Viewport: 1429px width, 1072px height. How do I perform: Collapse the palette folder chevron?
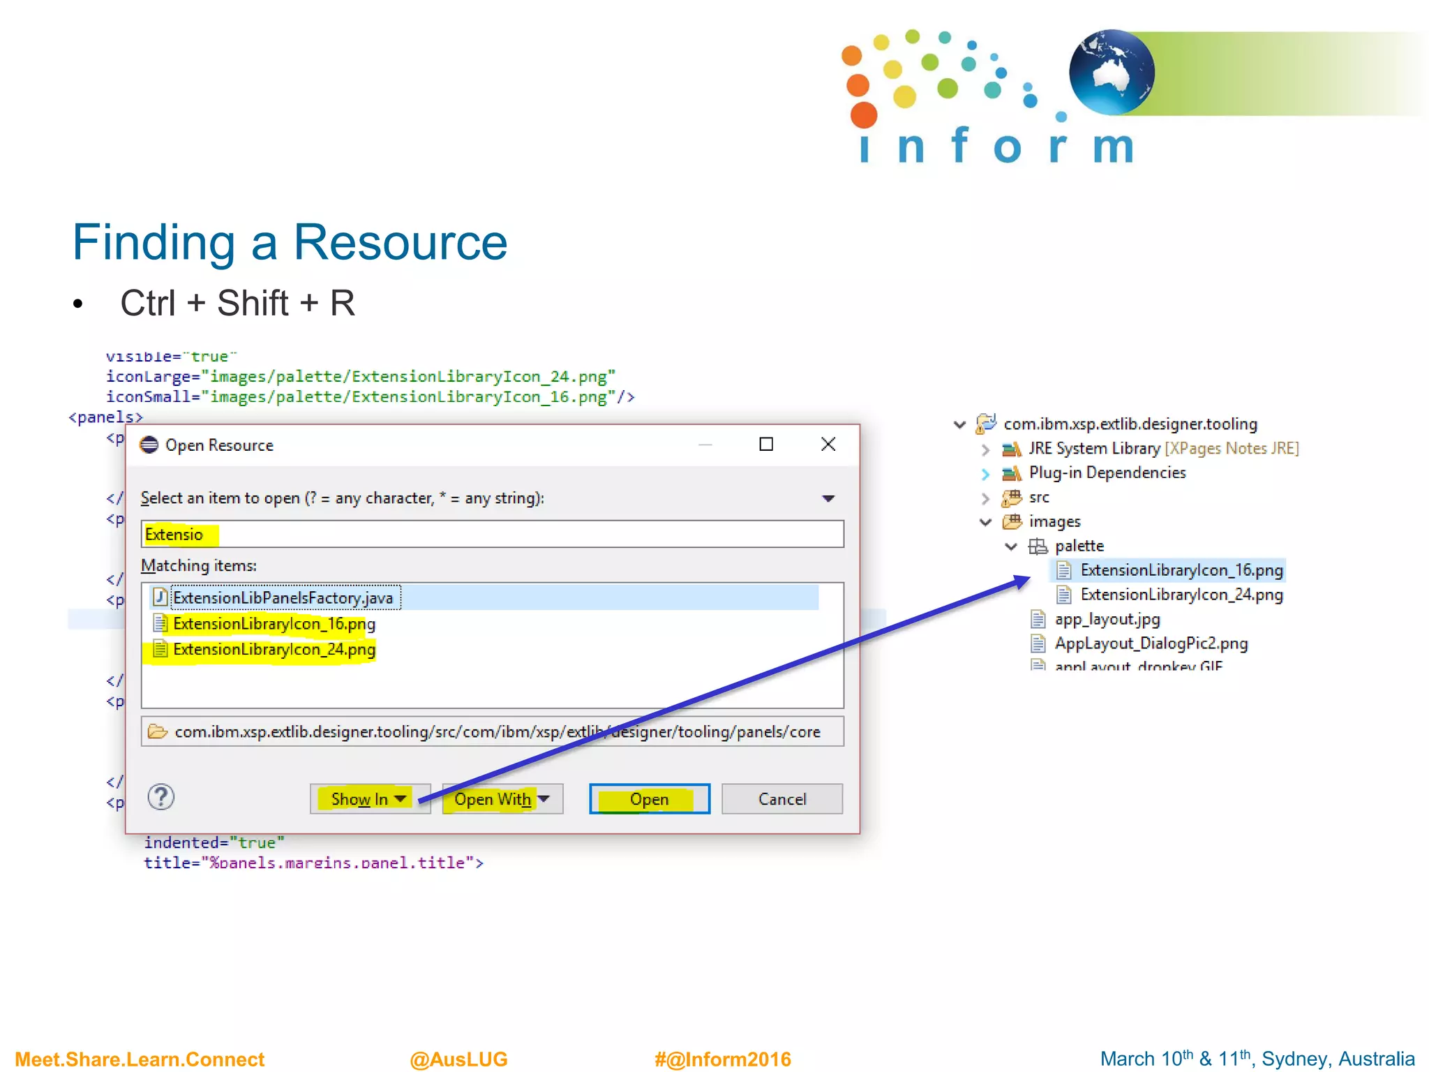click(1010, 546)
